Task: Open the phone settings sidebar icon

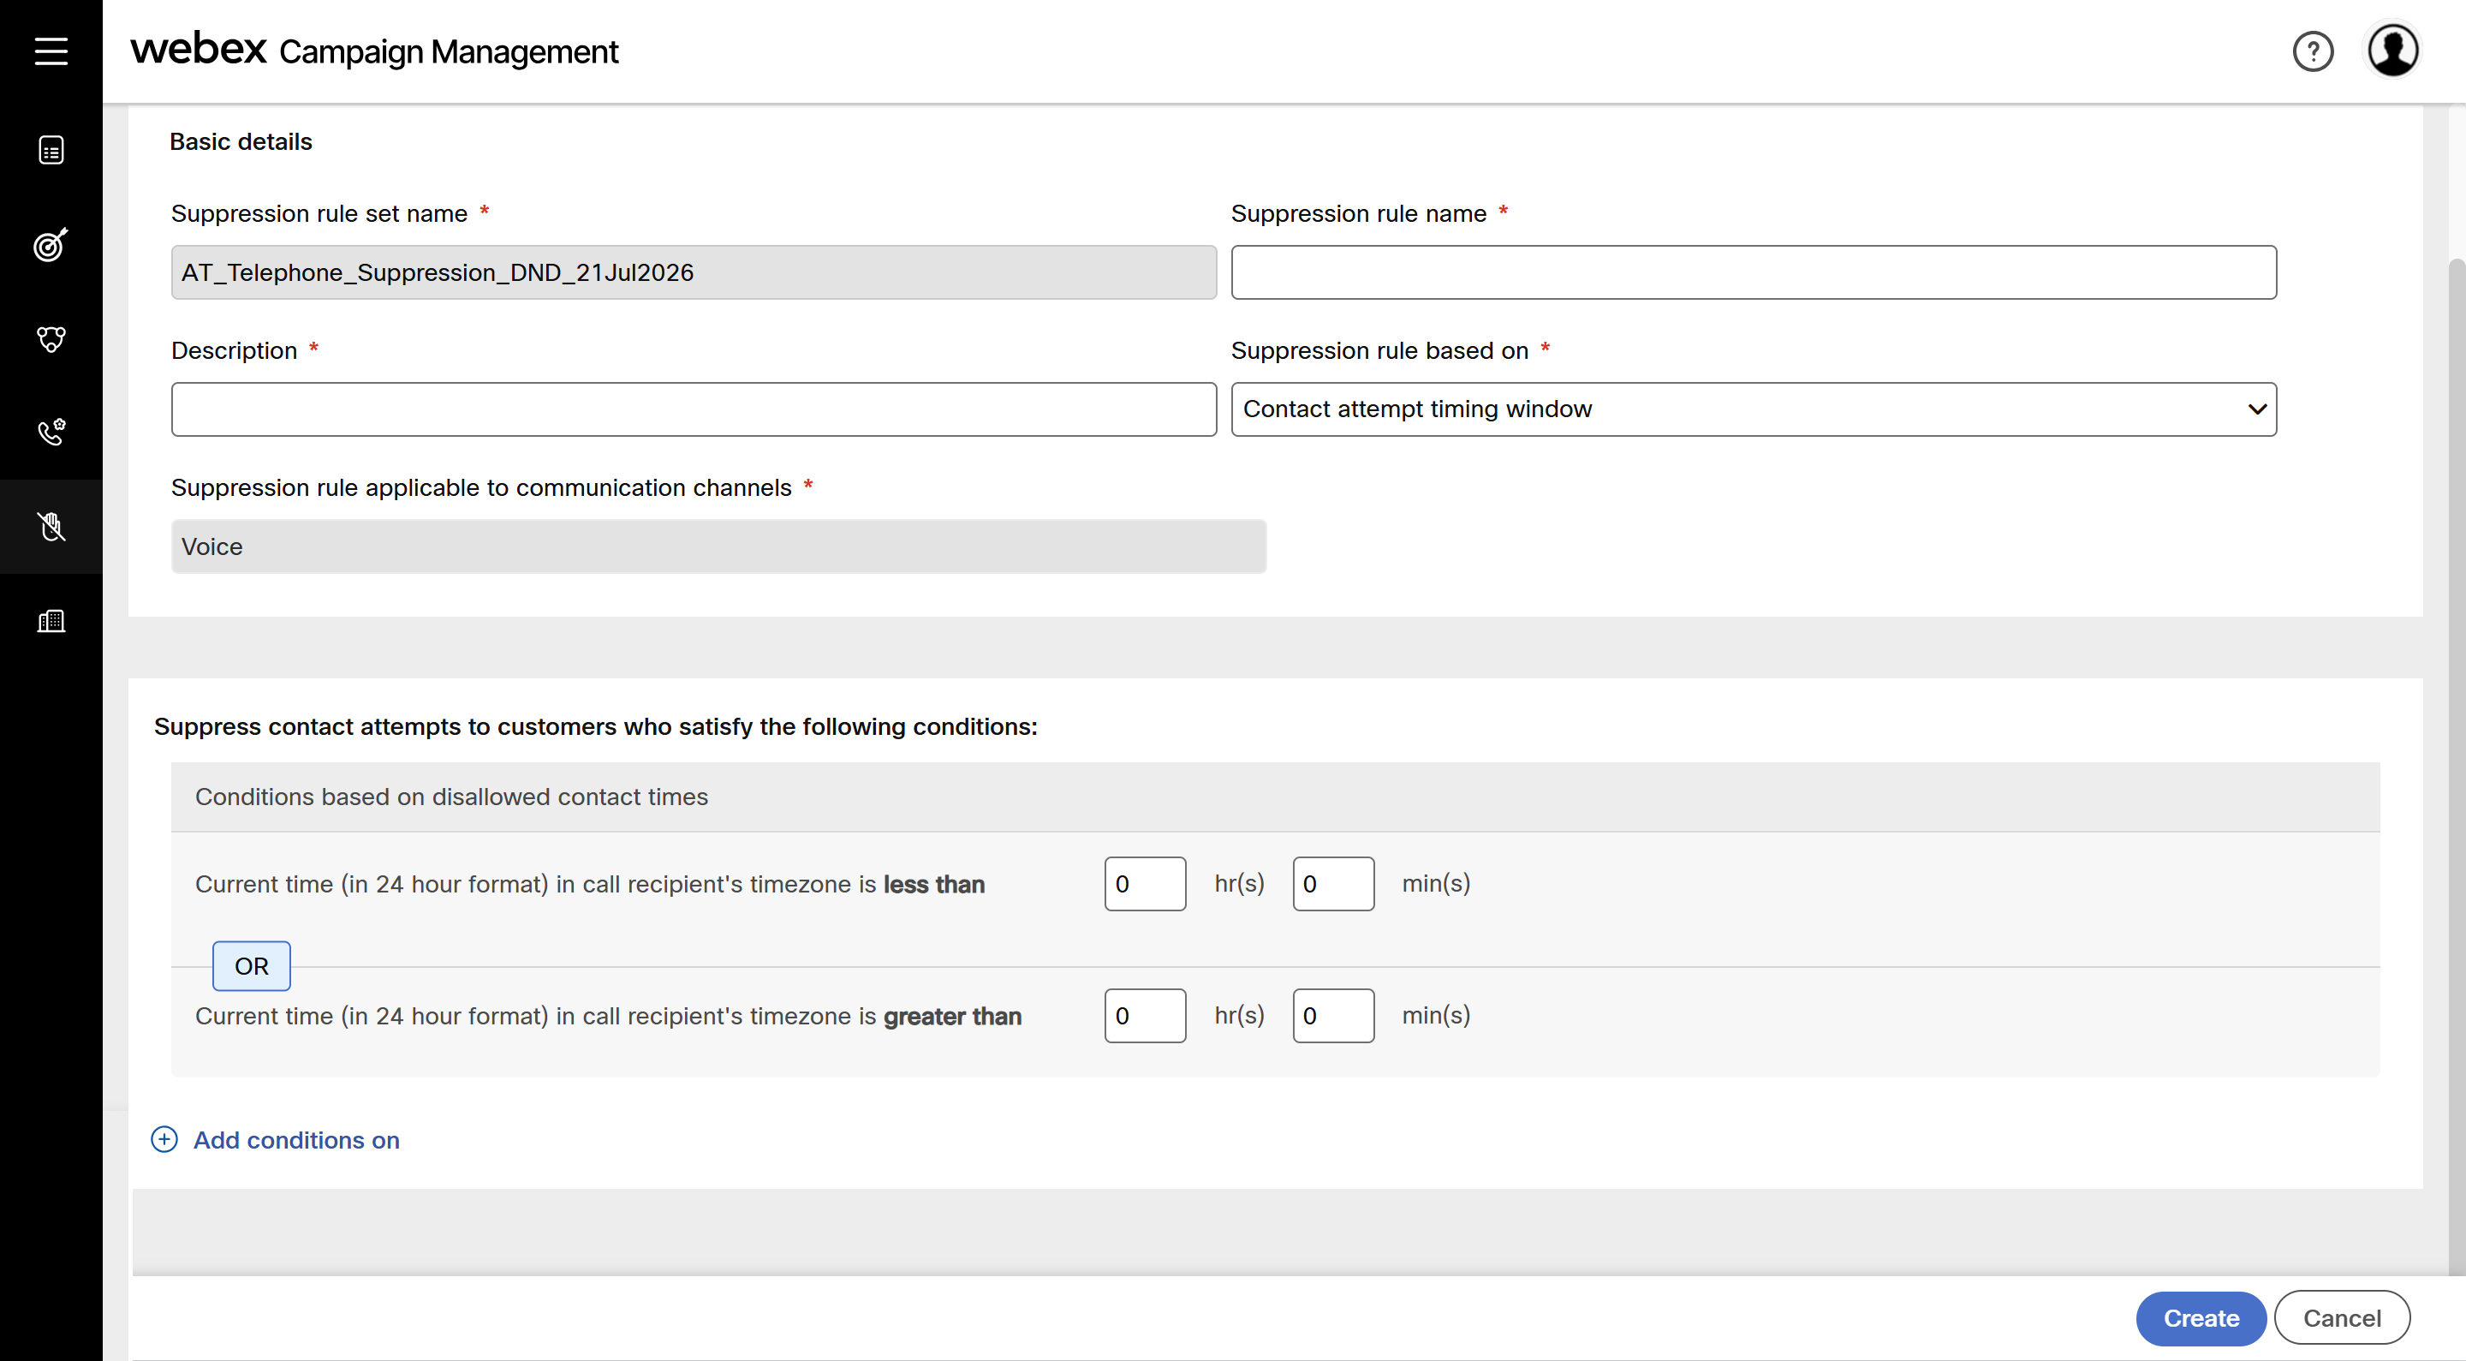Action: 51,432
